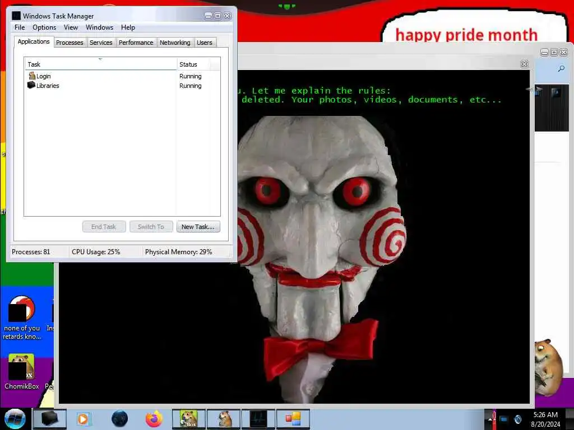Click the Physical Memory: 29% status text
The width and height of the screenshot is (574, 430).
click(178, 252)
